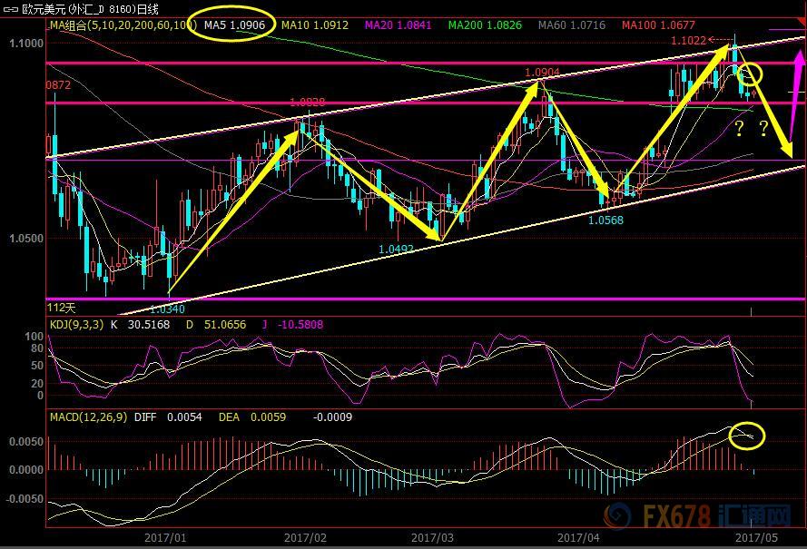The image size is (807, 549).
Task: Select the MA20 1.0841 value
Action: tap(399, 25)
